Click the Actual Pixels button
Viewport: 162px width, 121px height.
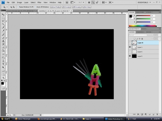(55, 7)
